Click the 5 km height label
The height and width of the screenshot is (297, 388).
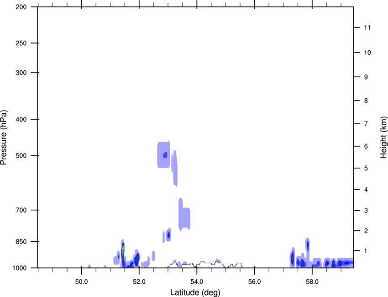coord(366,169)
